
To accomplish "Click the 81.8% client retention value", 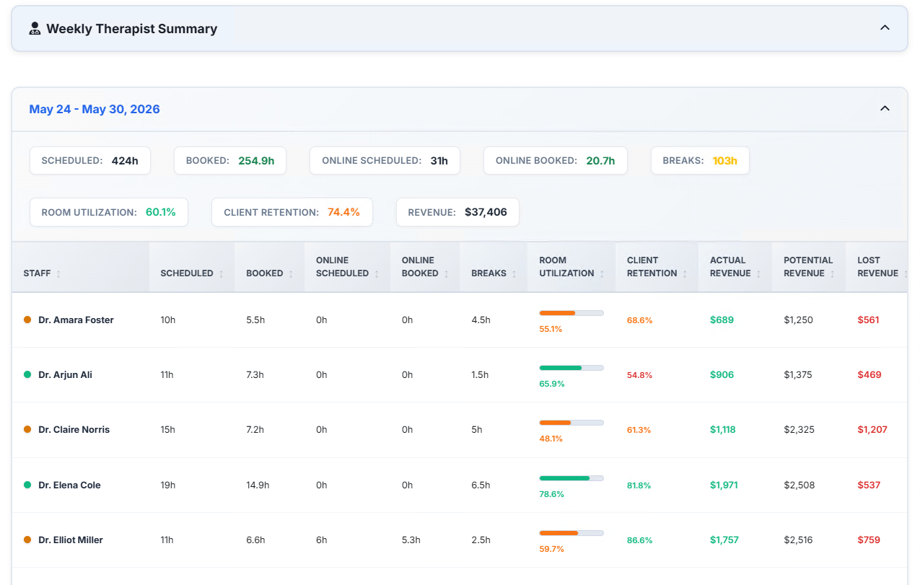I will [x=639, y=485].
